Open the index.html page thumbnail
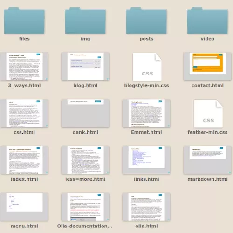Screen dimensions: 233x233 24,160
